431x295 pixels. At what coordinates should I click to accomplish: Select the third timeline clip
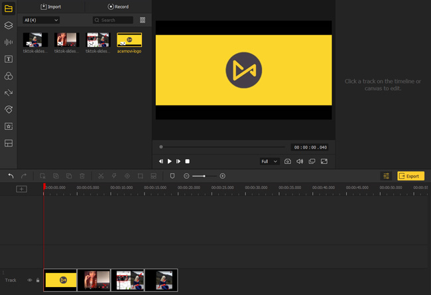tap(128, 280)
